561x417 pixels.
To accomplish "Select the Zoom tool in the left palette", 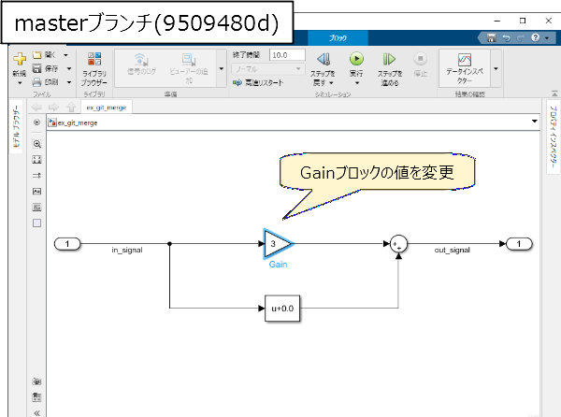I will (x=36, y=144).
